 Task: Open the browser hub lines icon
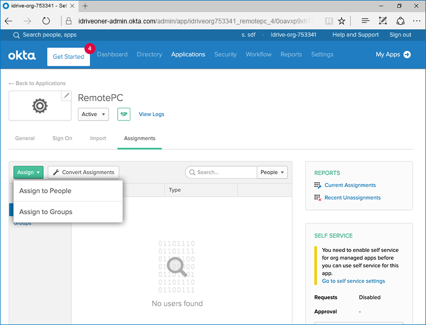point(365,21)
